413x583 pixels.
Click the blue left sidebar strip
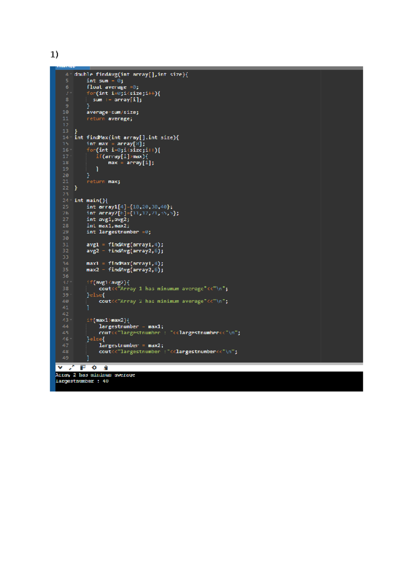point(53,229)
